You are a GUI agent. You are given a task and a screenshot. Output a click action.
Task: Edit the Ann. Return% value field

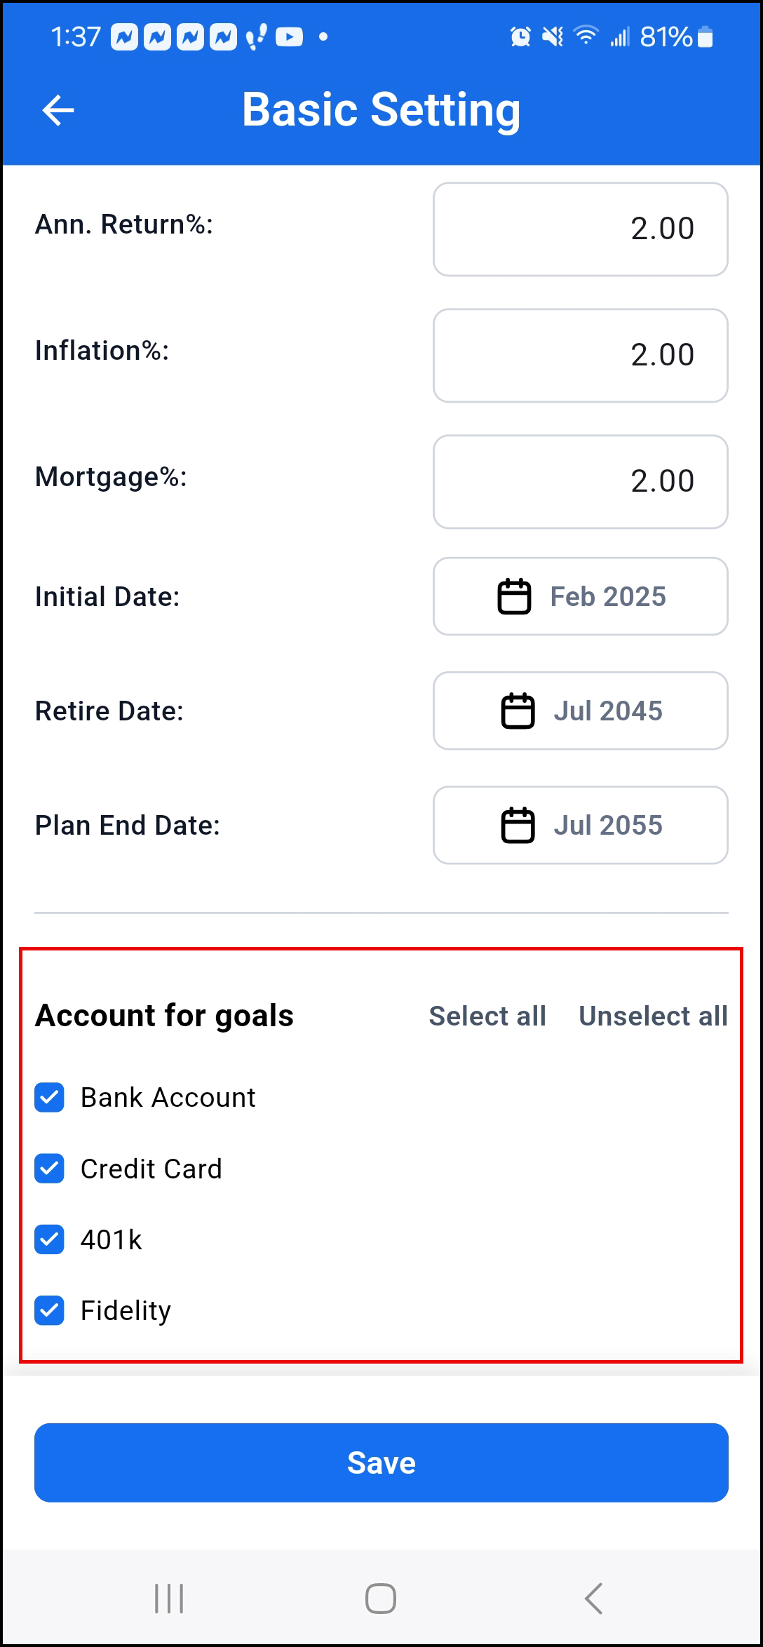[x=581, y=229]
